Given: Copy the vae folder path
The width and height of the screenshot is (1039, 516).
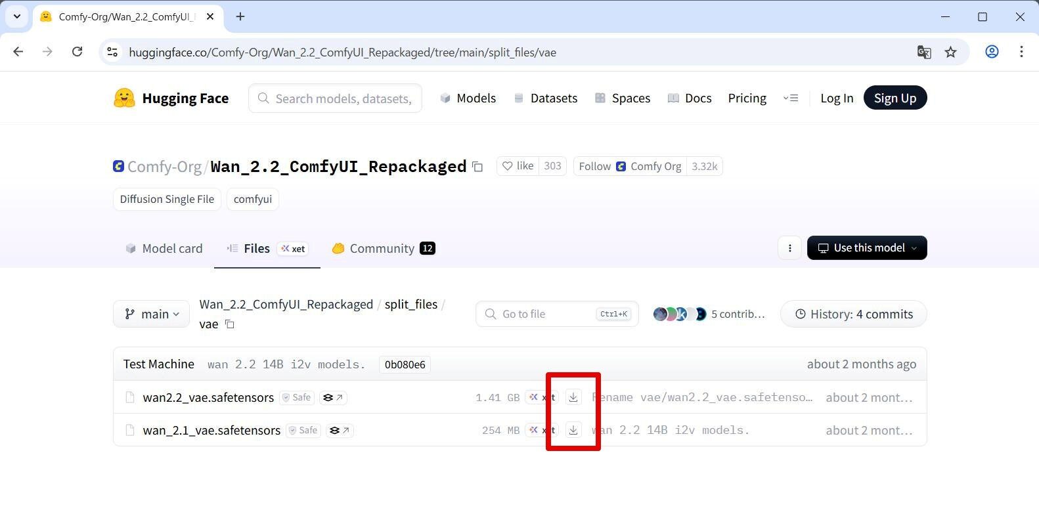Looking at the screenshot, I should click(x=229, y=324).
